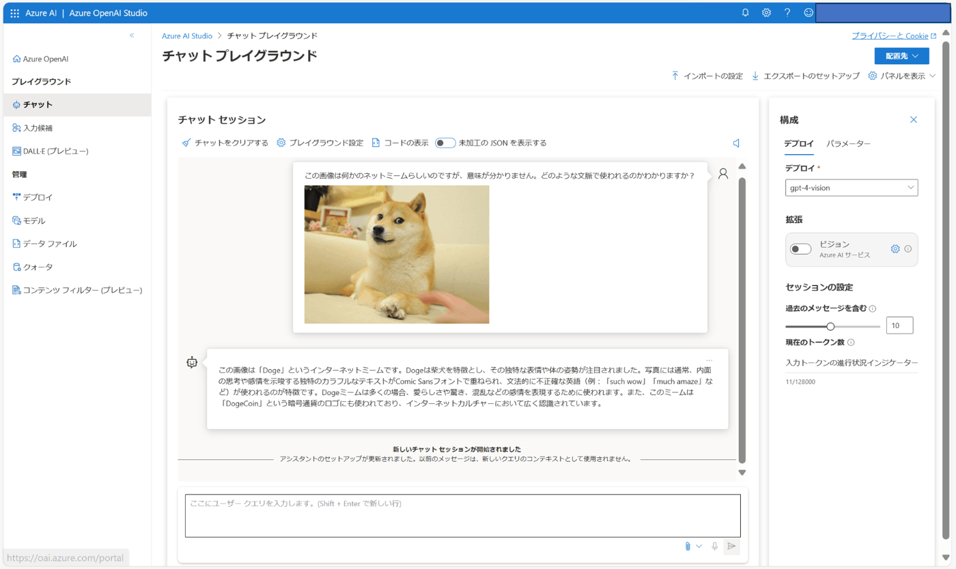Click the Doge image thumbnail in chat
Screen dimensions: 956x569
coord(397,254)
